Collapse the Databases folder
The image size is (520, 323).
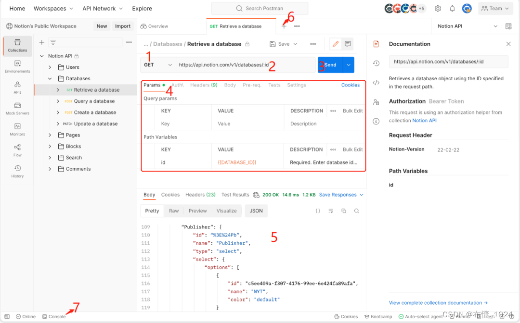point(50,78)
